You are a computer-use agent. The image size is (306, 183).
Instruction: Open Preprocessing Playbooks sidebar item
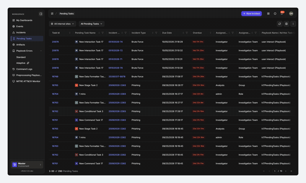(27, 75)
